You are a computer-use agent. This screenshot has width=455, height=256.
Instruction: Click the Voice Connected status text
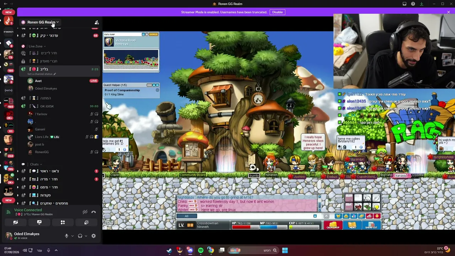[x=28, y=210]
